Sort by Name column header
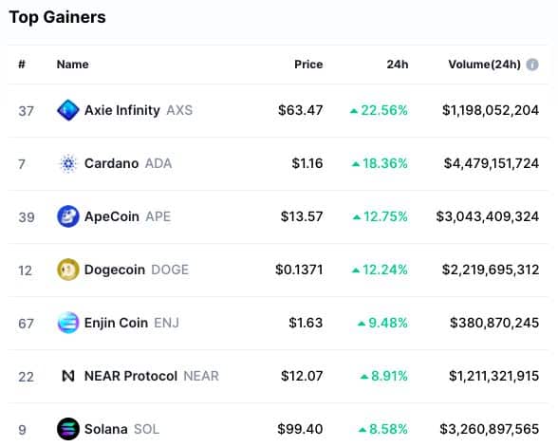The image size is (558, 447). pyautogui.click(x=72, y=65)
